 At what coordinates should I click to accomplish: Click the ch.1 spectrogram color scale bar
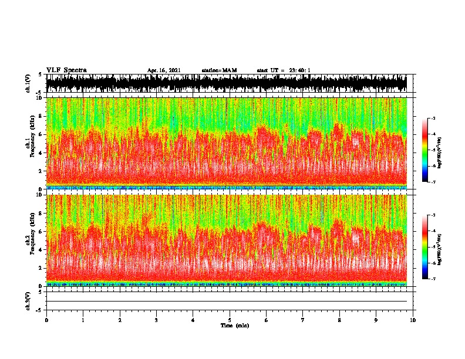tap(425, 150)
